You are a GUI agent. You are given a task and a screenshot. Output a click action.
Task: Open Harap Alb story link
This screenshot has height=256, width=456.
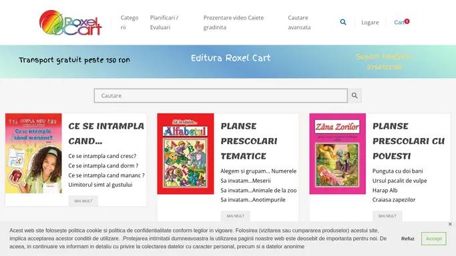[385, 191]
